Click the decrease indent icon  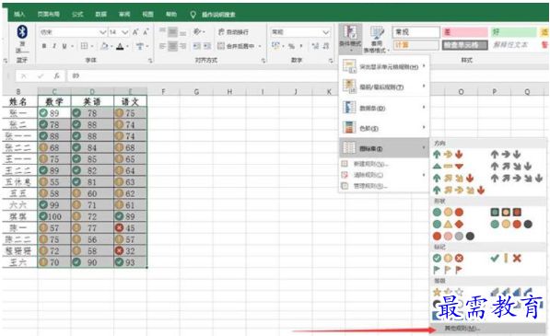pos(197,46)
